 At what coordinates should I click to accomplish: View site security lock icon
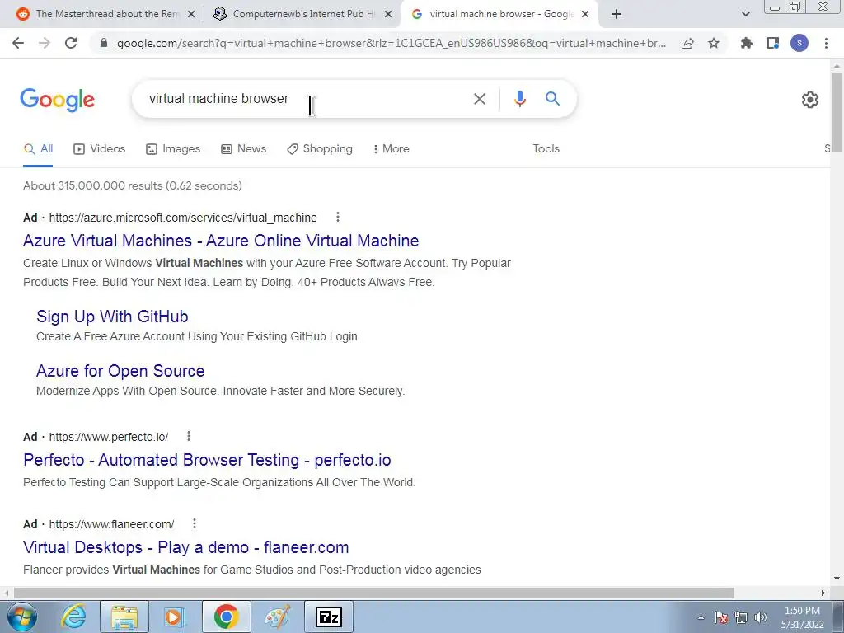[x=104, y=43]
